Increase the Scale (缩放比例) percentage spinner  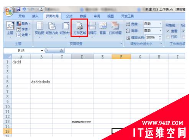(160, 37)
